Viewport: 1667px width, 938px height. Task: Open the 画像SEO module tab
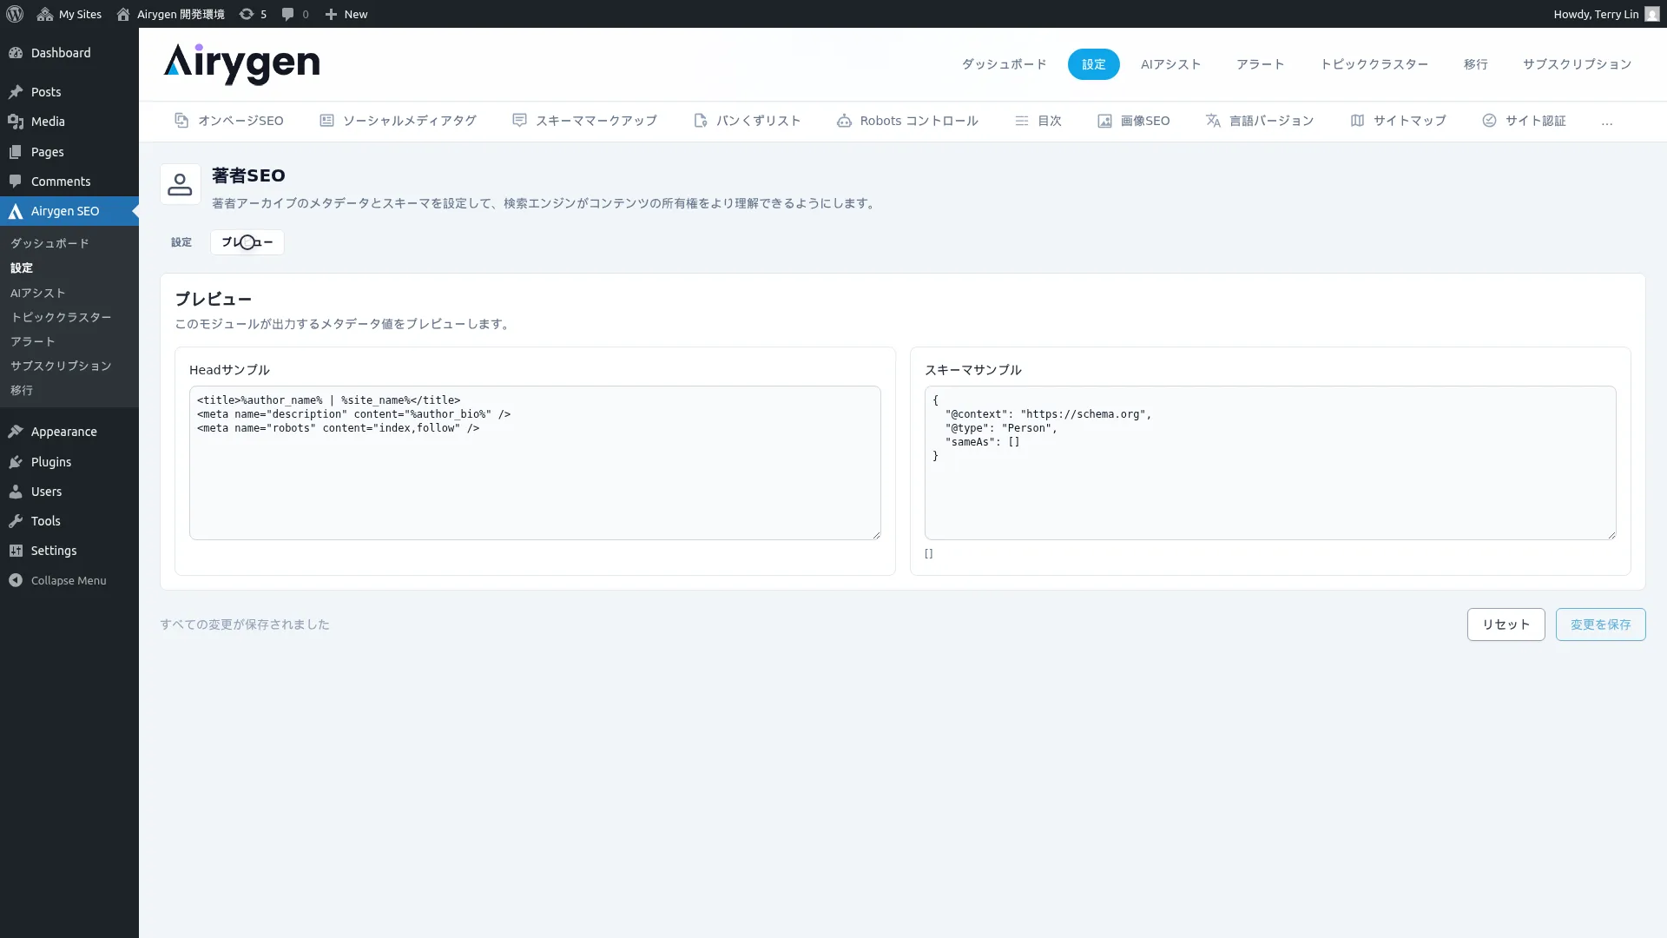pos(1133,121)
